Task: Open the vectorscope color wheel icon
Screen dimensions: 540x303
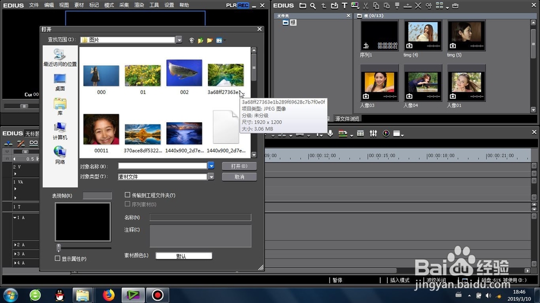Action: [386, 134]
